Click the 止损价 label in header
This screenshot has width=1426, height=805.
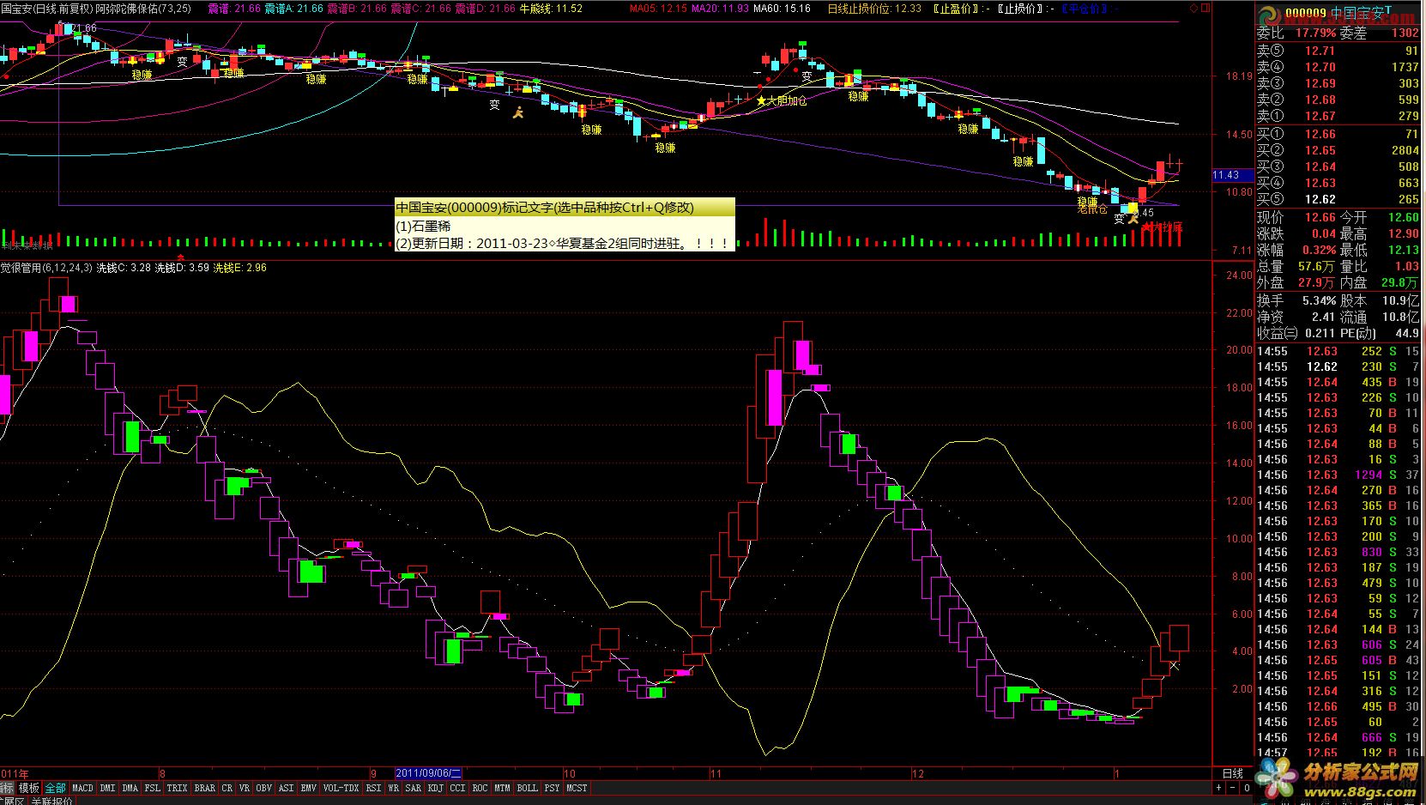click(x=1021, y=9)
